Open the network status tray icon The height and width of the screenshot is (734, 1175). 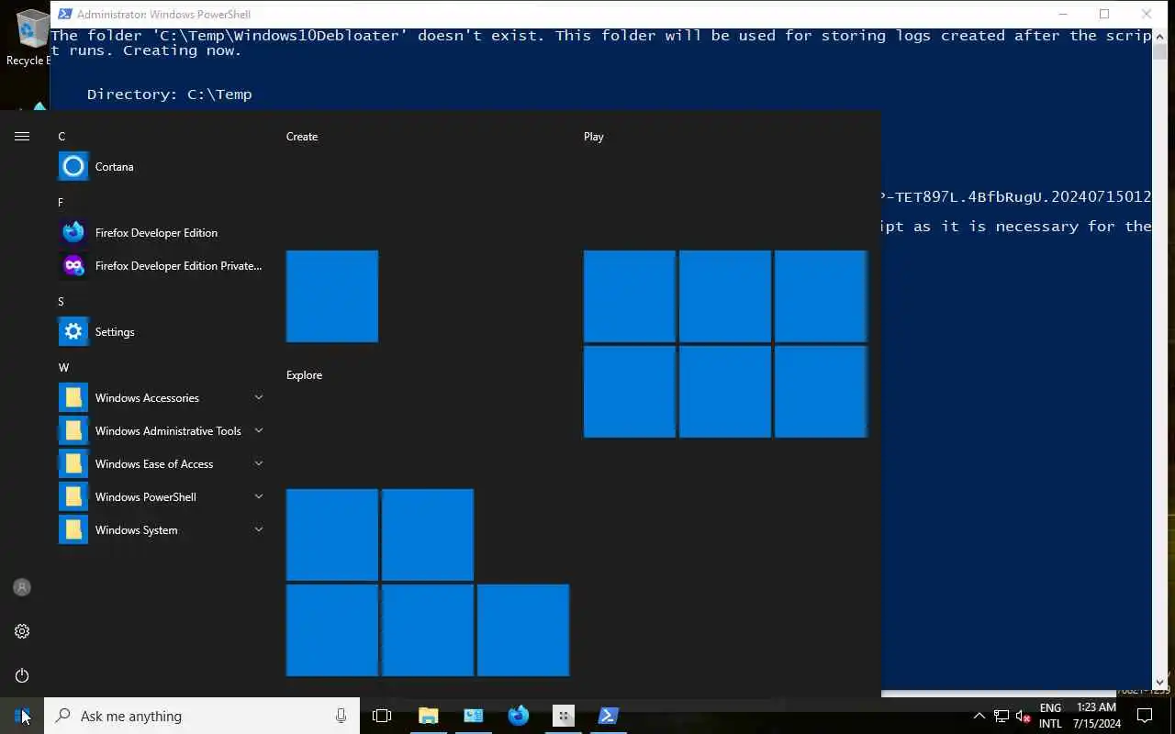click(x=1002, y=716)
